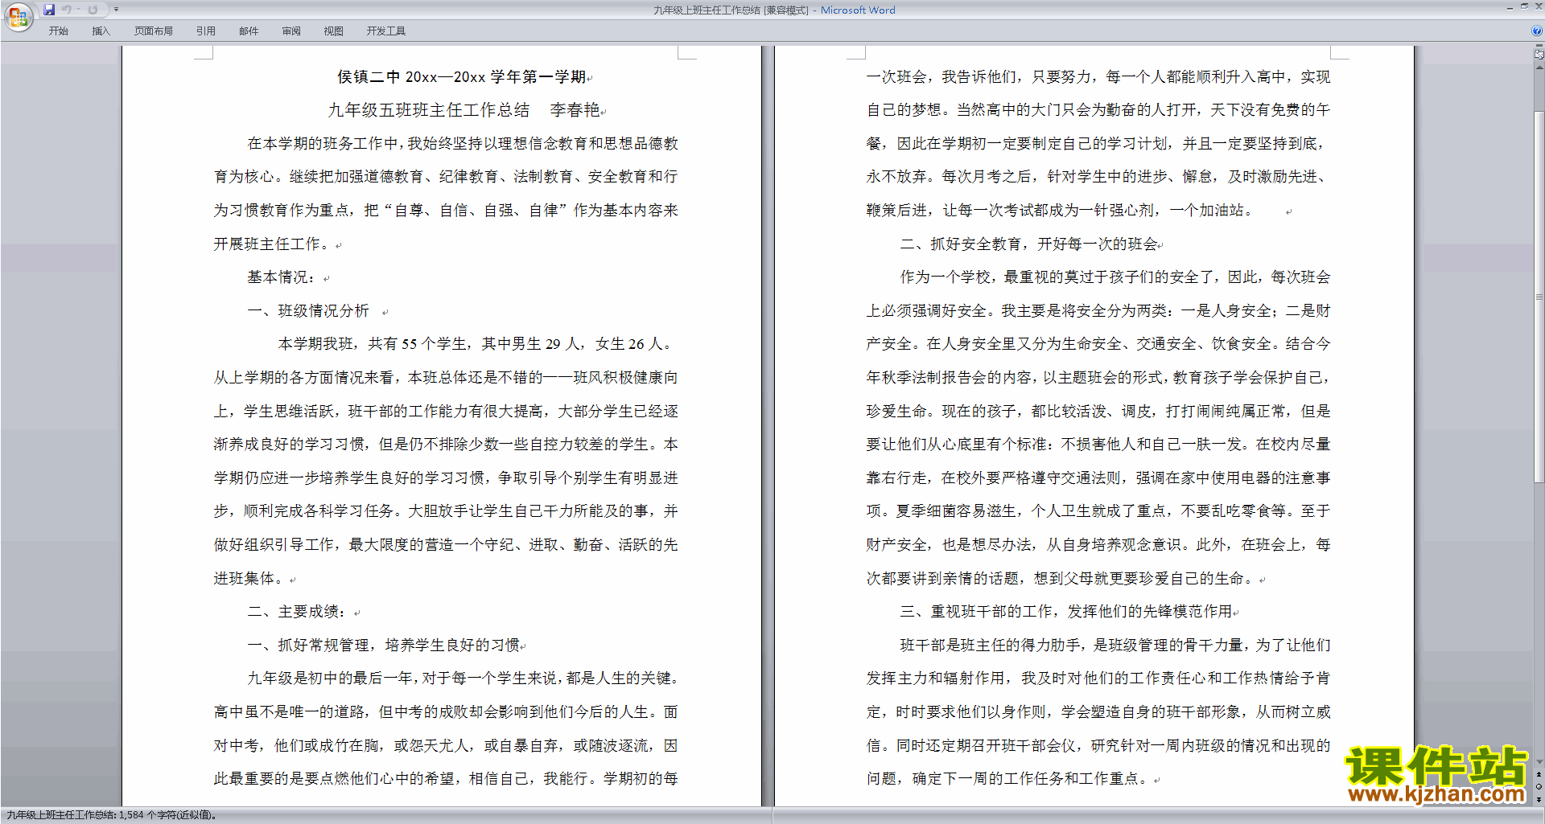The height and width of the screenshot is (824, 1545).
Task: Redo the last action
Action: click(93, 10)
